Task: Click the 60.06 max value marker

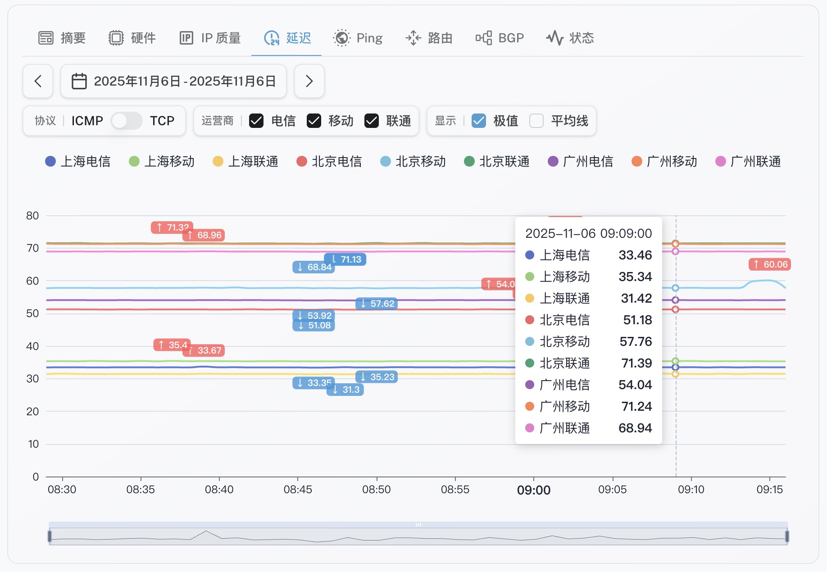Action: click(x=770, y=264)
